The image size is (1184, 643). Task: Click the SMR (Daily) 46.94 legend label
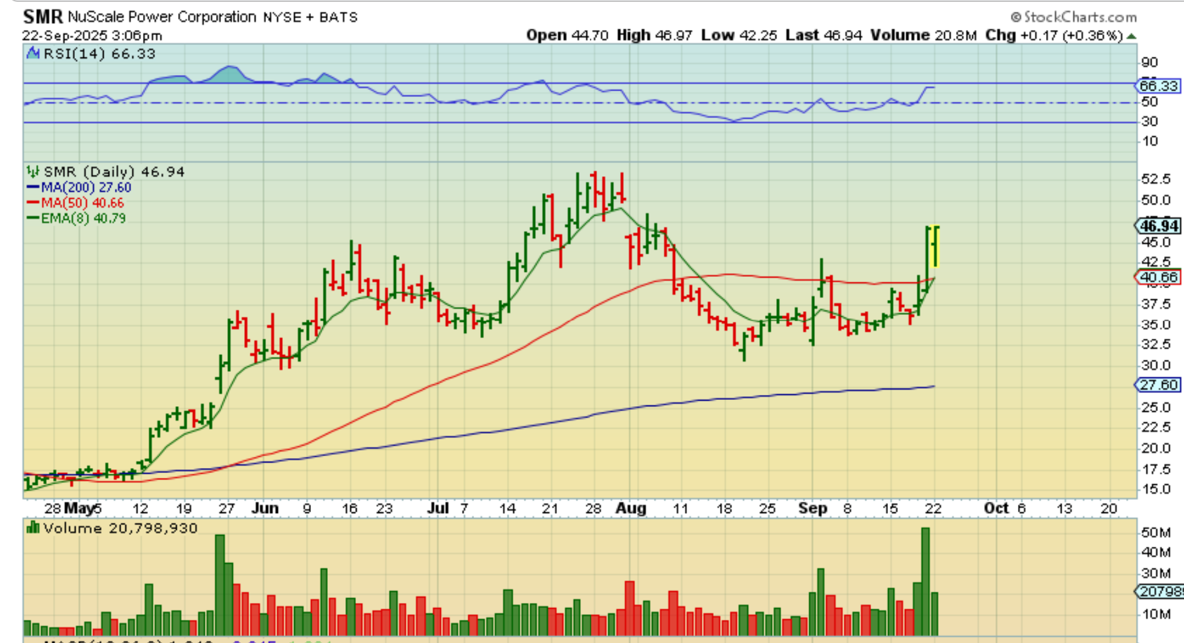114,172
